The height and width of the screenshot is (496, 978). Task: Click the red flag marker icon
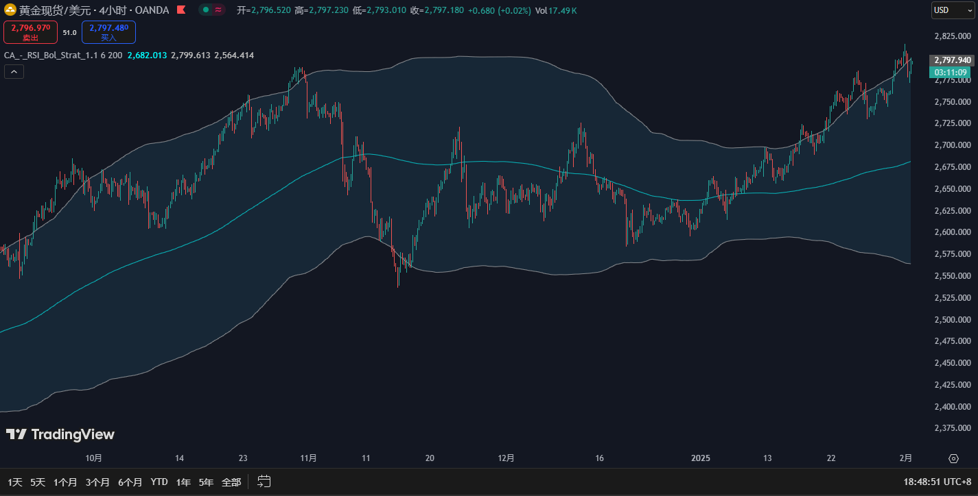pyautogui.click(x=181, y=10)
